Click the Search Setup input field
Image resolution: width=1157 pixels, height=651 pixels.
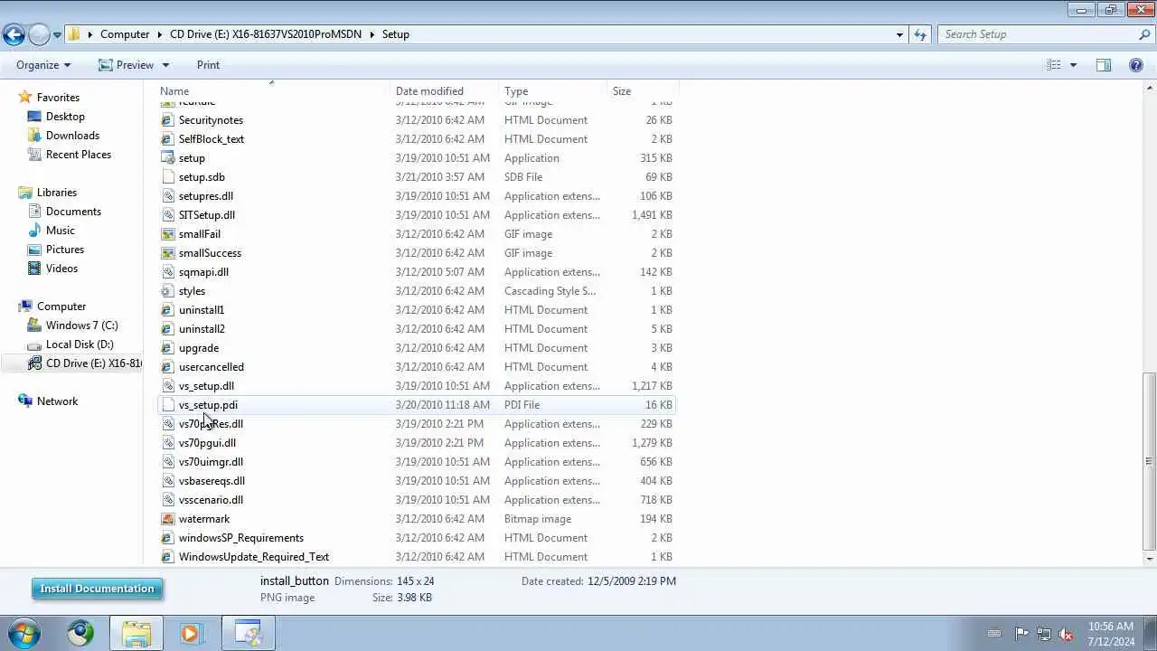(1038, 34)
